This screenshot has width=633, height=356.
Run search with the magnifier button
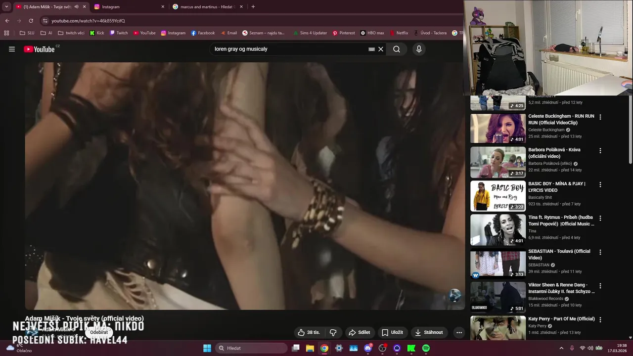(397, 49)
